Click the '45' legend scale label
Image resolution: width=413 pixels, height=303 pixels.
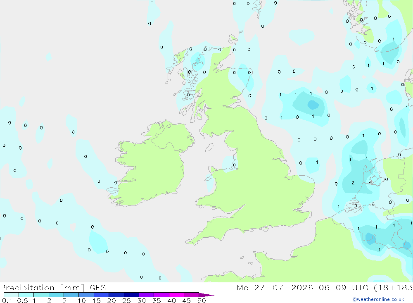pyautogui.click(x=187, y=301)
